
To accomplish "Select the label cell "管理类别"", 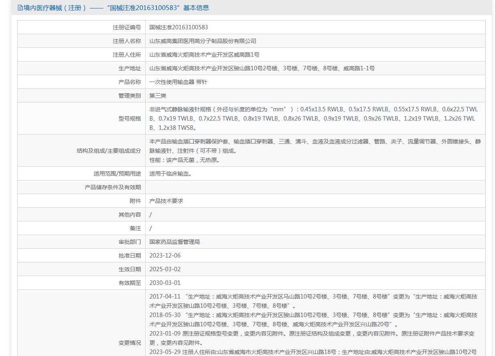I will (x=81, y=96).
